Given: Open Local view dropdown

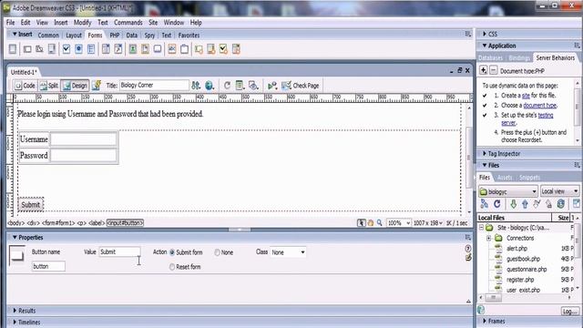Looking at the screenshot, I should [x=559, y=191].
